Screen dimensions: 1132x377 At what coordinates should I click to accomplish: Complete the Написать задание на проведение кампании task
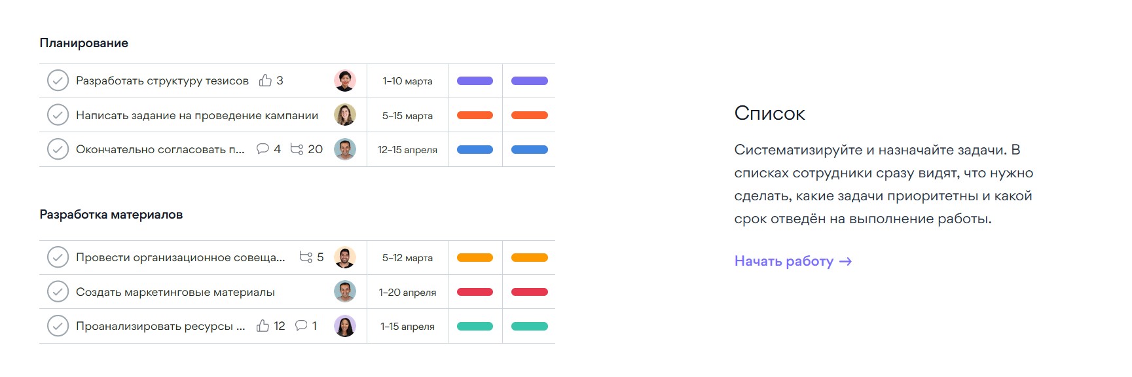tap(58, 115)
